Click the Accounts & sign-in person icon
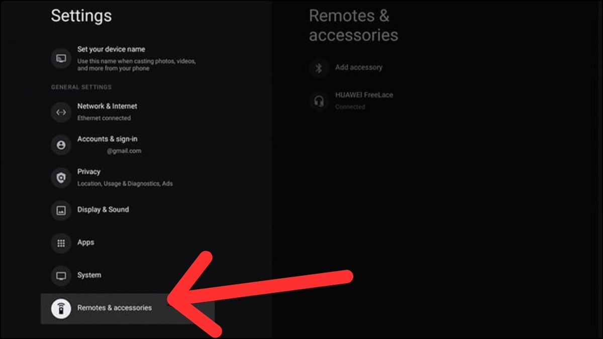Viewport: 603px width, 339px height. [61, 145]
